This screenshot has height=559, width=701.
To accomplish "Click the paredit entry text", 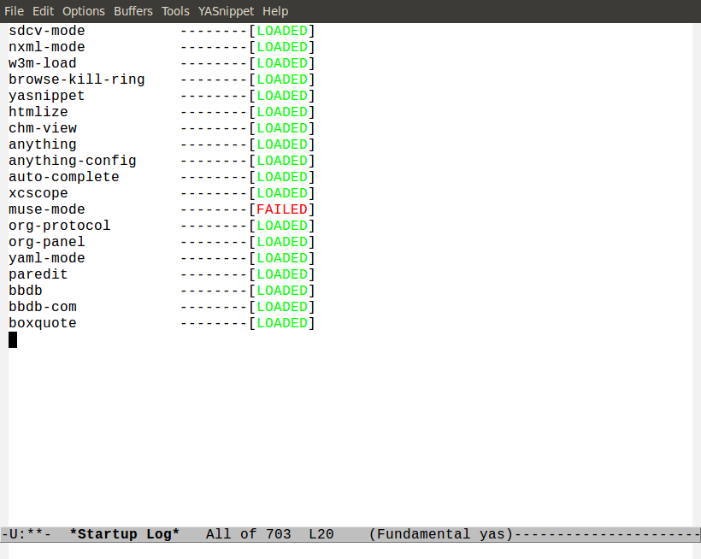I will point(38,274).
